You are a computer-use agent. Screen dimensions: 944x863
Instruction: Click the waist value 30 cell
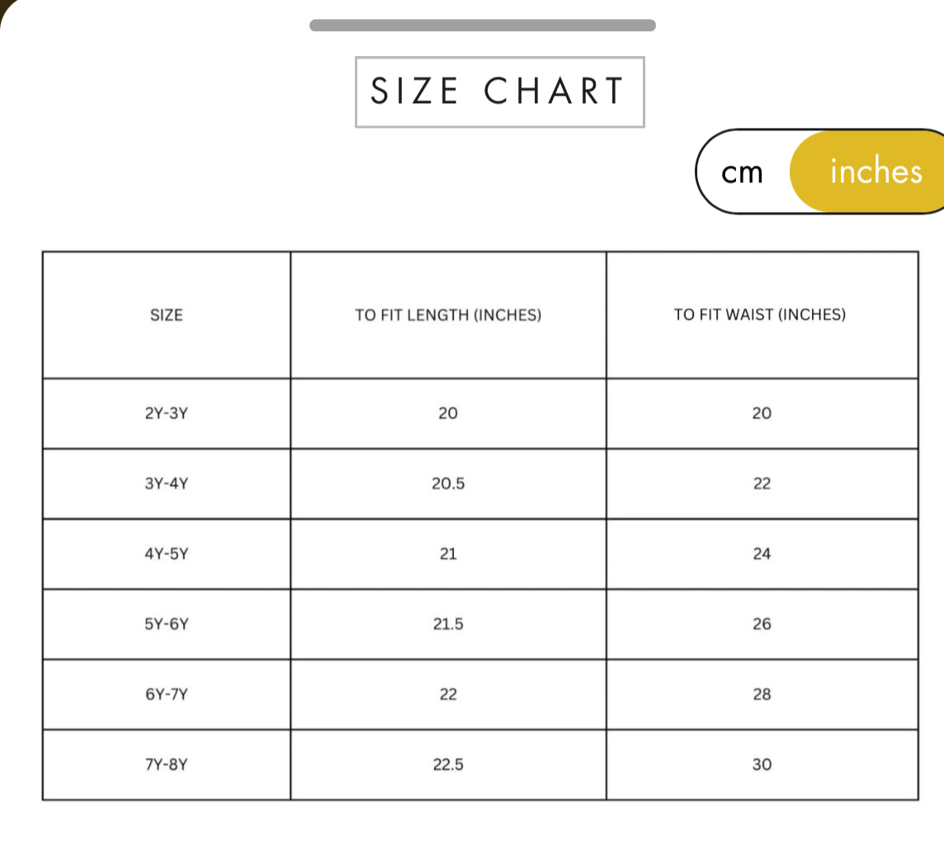pos(762,764)
